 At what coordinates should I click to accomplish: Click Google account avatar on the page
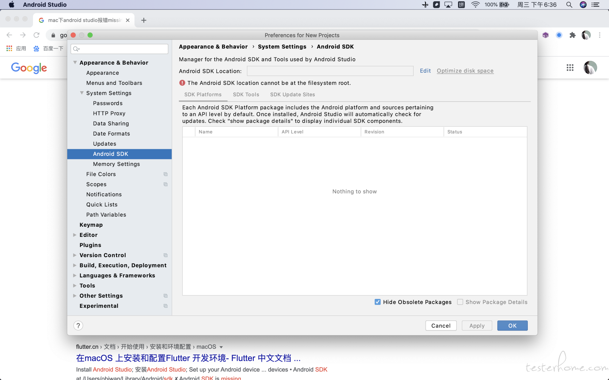590,67
